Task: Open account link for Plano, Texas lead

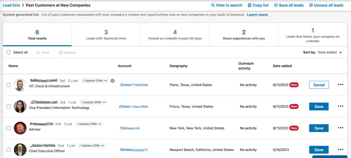Action: tap(134, 85)
